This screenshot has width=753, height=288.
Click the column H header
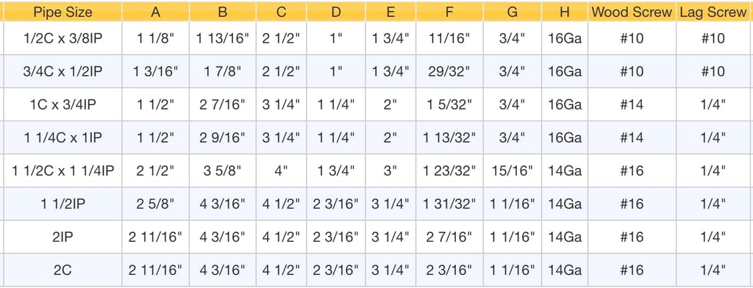(x=564, y=12)
